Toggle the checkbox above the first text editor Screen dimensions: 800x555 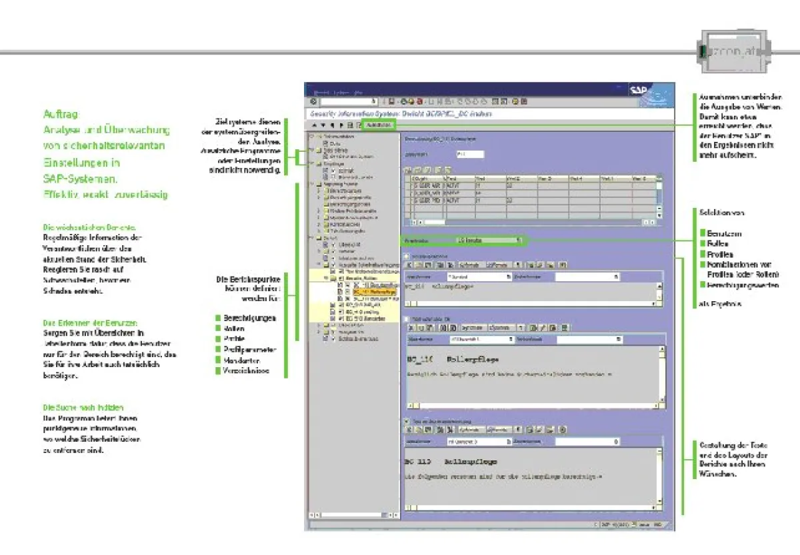(406, 255)
